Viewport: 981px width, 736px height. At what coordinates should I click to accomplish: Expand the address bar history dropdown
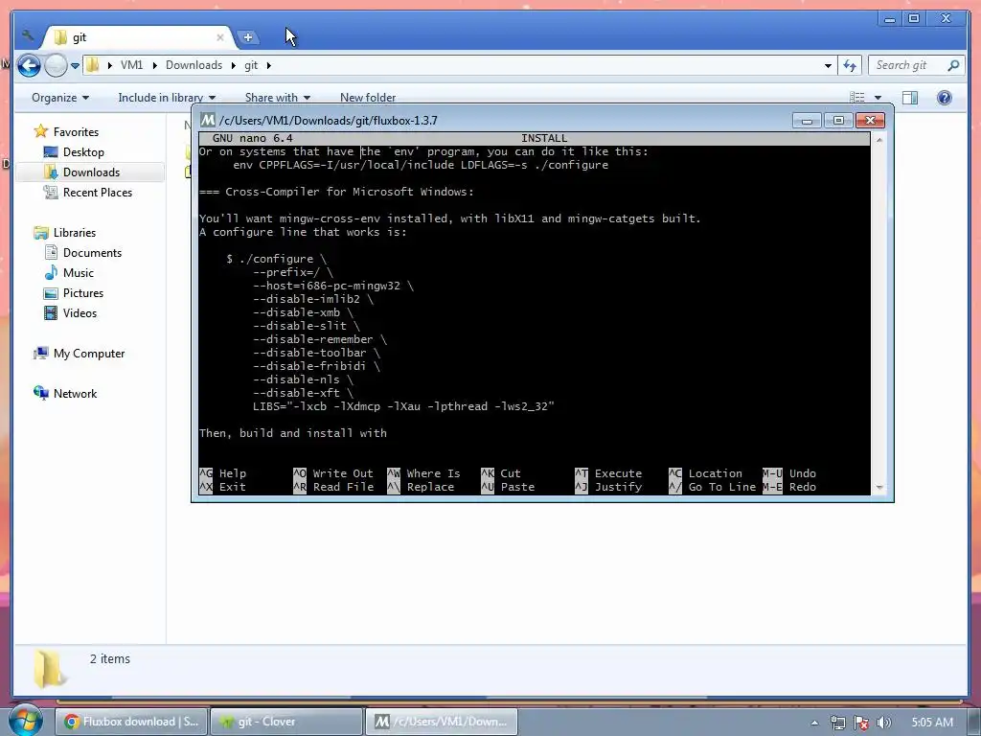click(828, 65)
